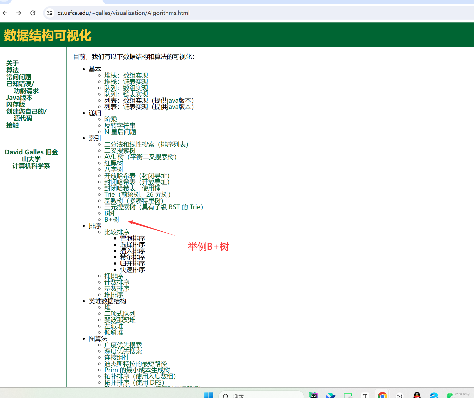The height and width of the screenshot is (398, 474).
Task: Open 比较排序 link
Action: click(x=117, y=232)
